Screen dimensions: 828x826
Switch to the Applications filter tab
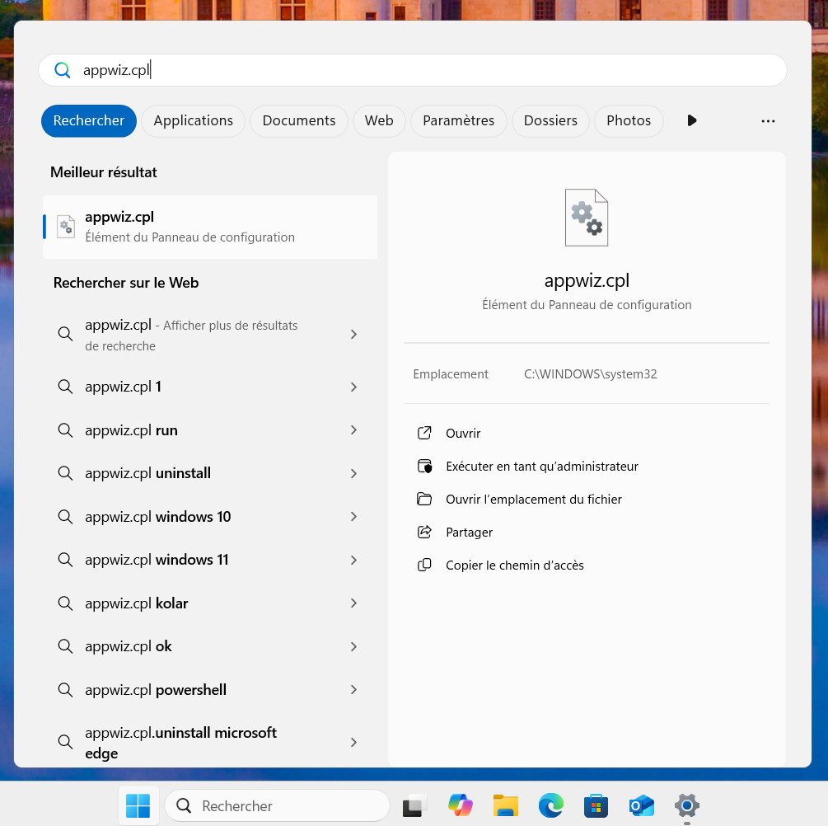pyautogui.click(x=193, y=120)
